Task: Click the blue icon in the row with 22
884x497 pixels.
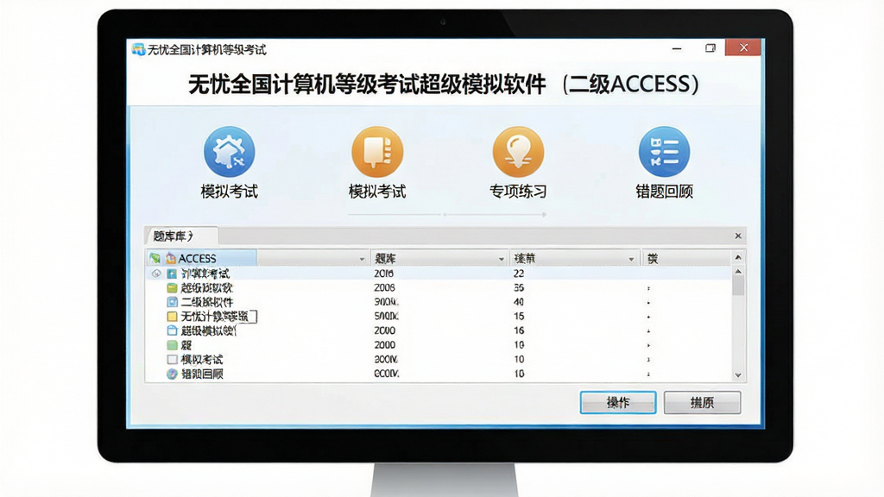Action: coord(172,274)
